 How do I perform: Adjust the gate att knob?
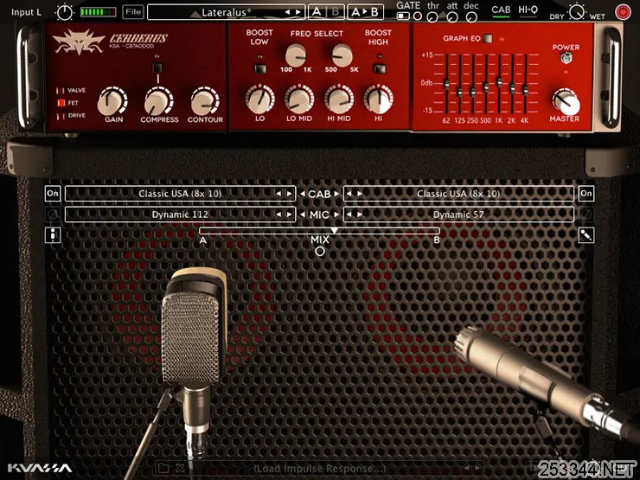(x=451, y=17)
